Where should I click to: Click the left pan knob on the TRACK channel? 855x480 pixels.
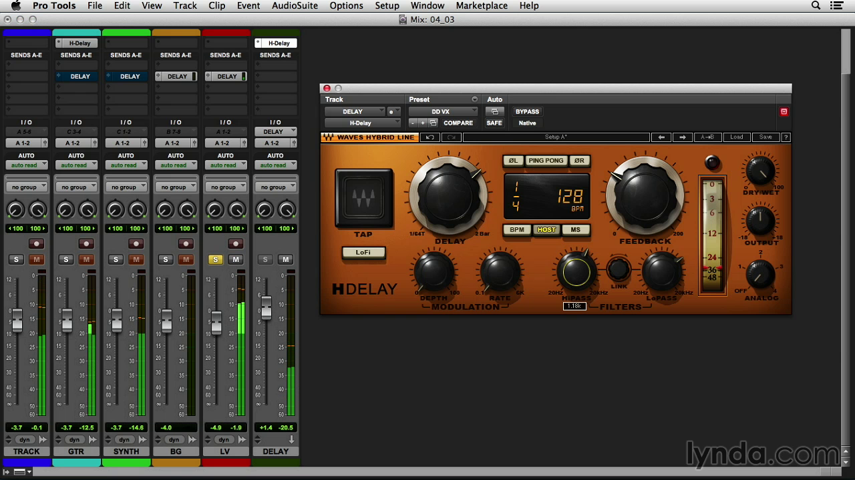point(15,211)
